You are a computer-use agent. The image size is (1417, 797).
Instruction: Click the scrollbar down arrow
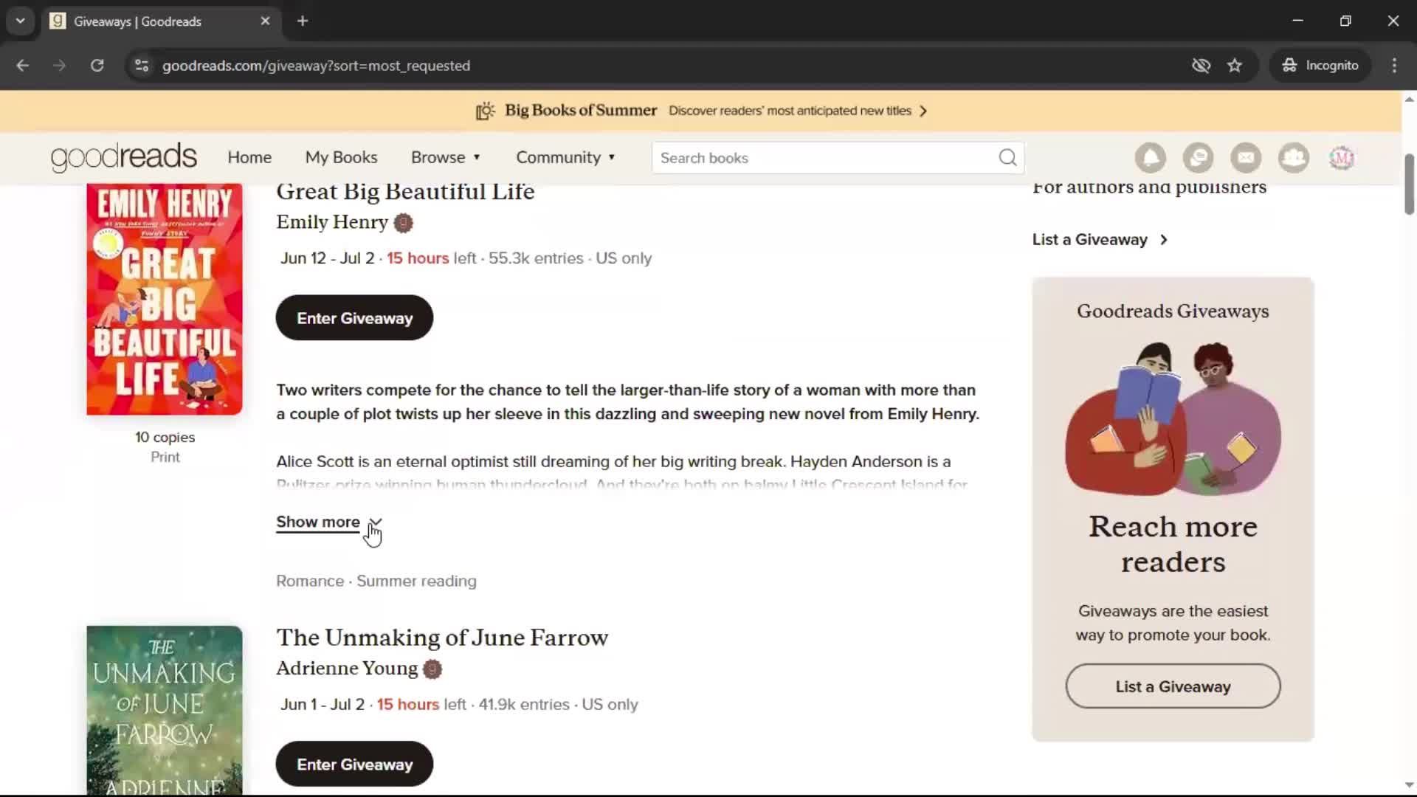[x=1409, y=785]
